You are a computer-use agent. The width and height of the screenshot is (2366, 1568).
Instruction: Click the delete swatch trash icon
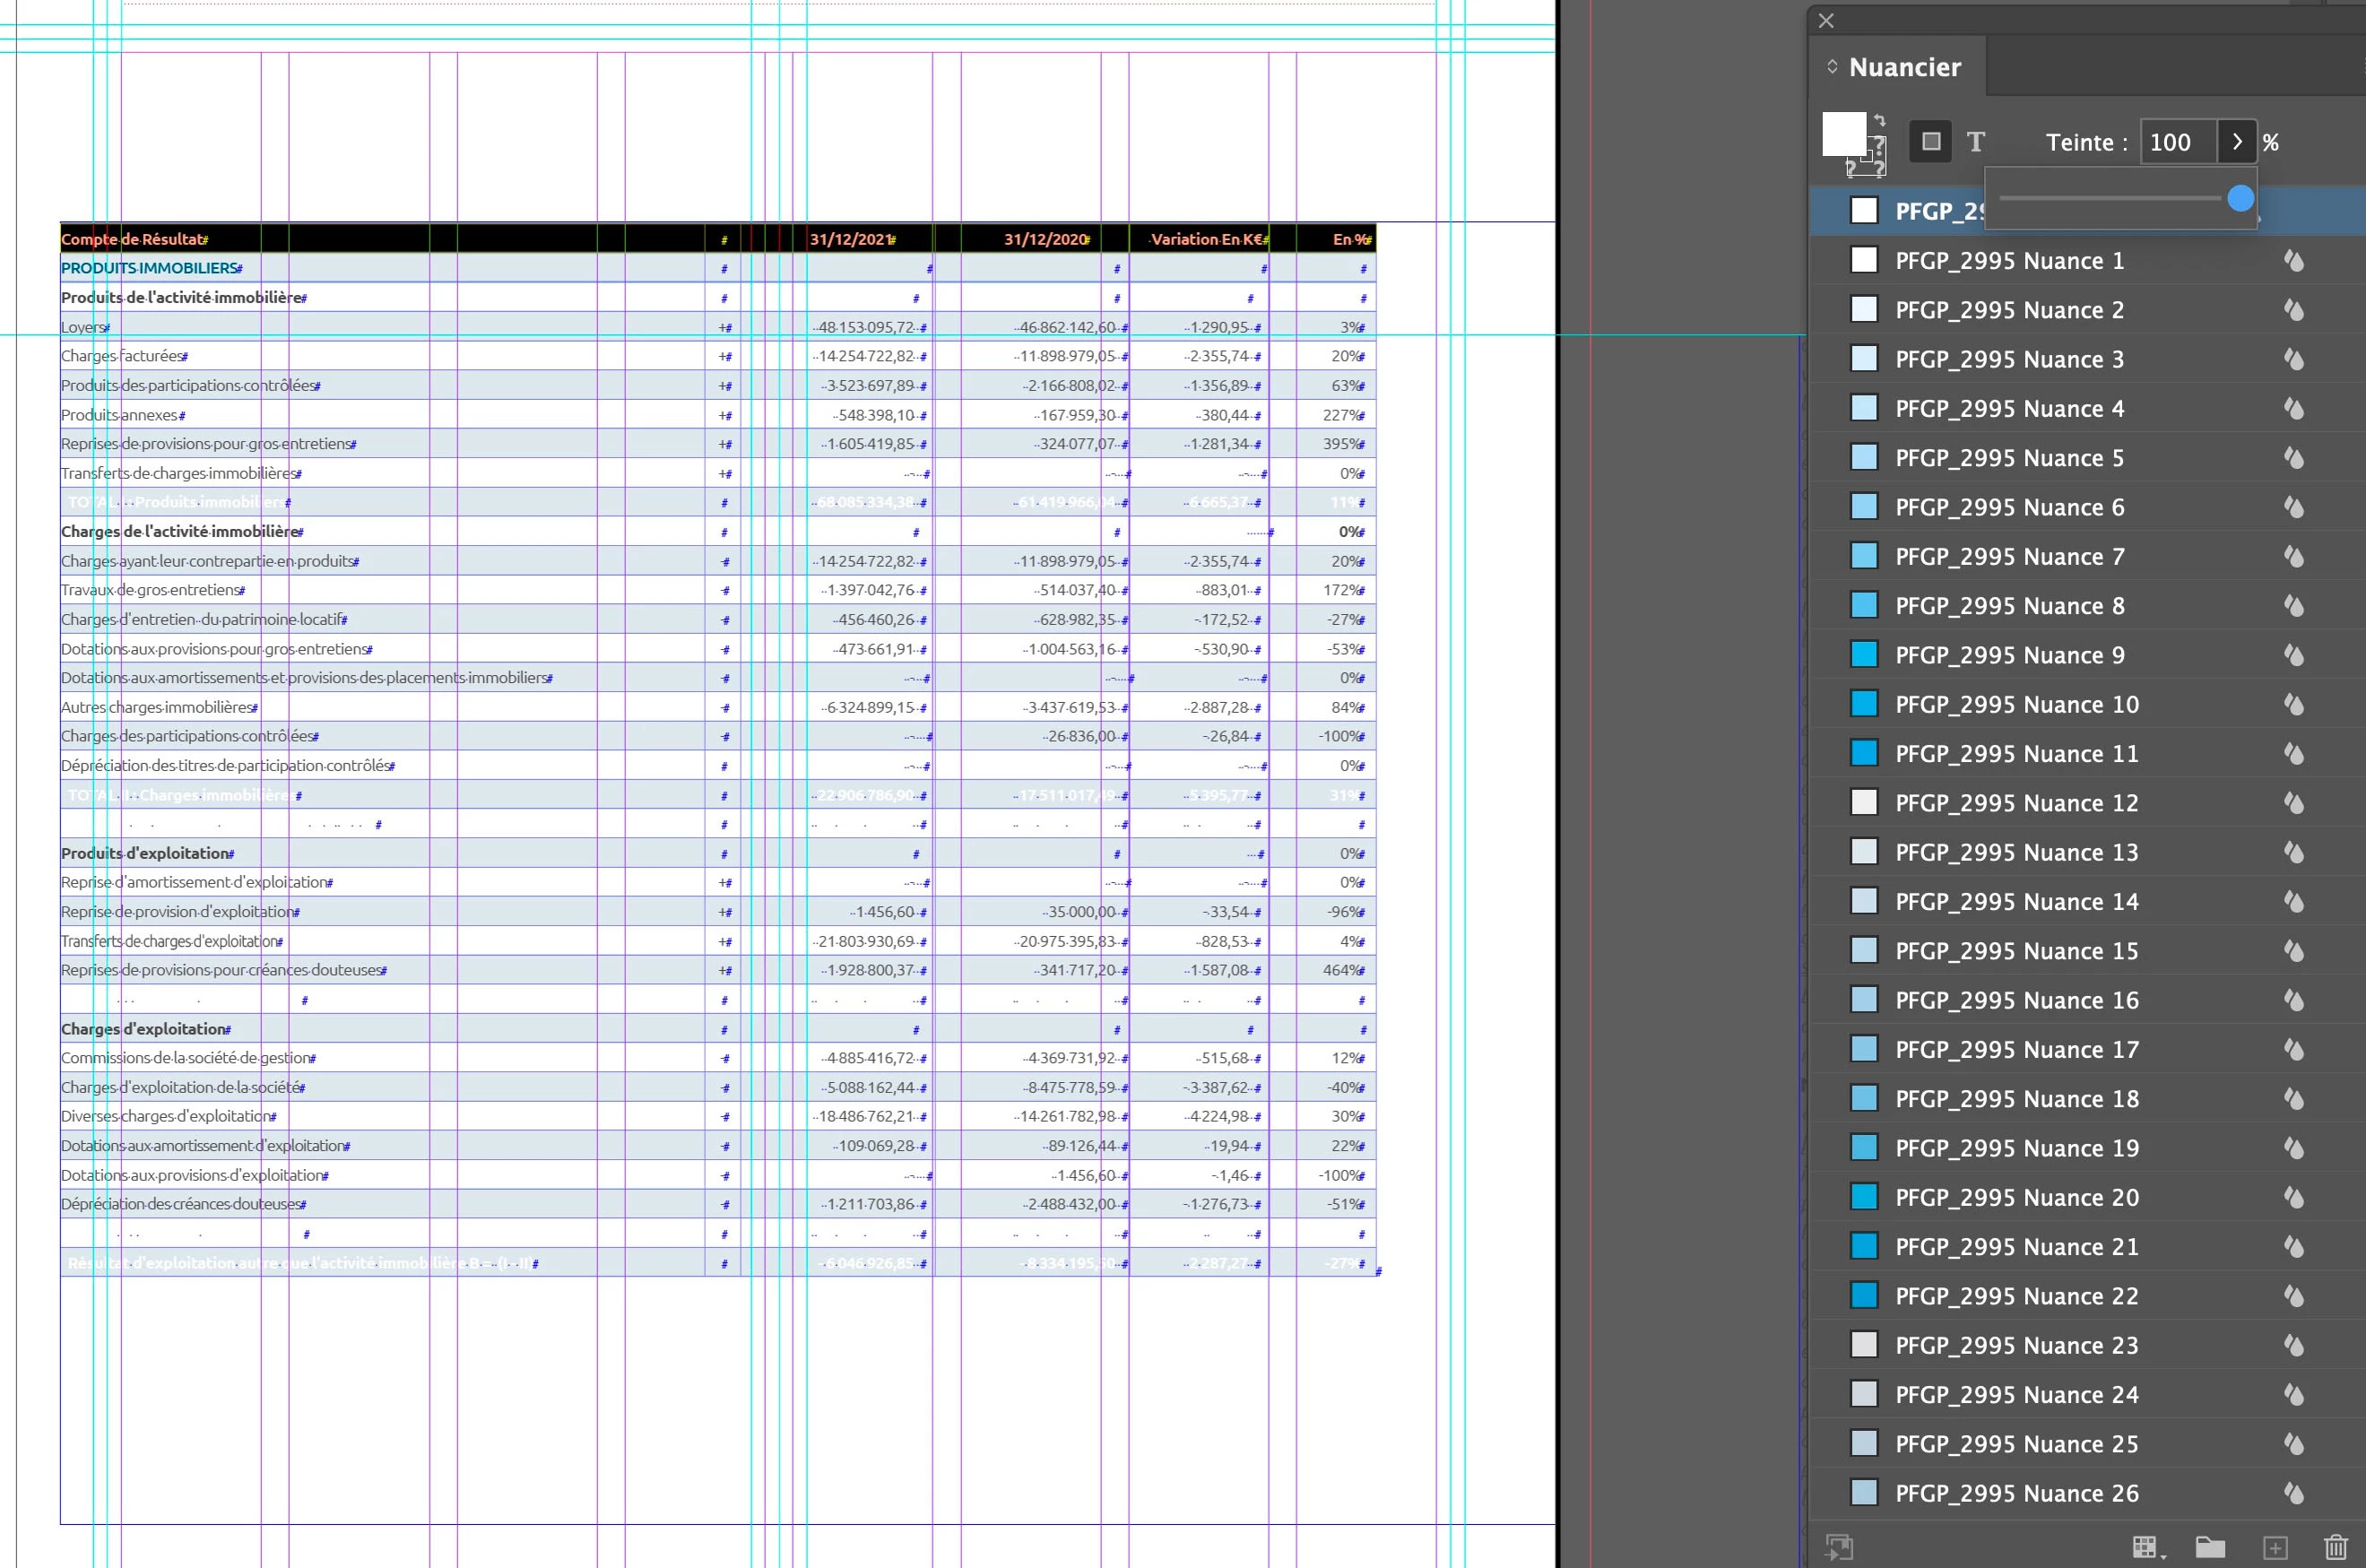pyautogui.click(x=2336, y=1547)
